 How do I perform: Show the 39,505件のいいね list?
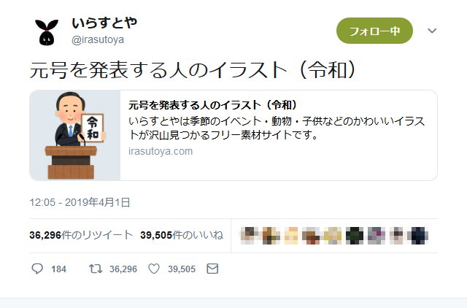182,235
